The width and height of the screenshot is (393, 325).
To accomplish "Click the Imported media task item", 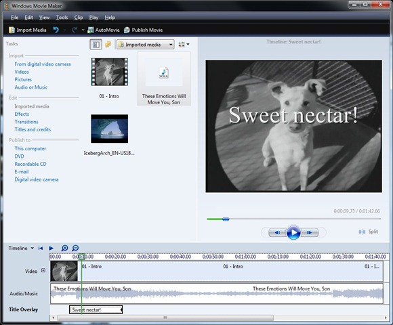I will click(32, 106).
